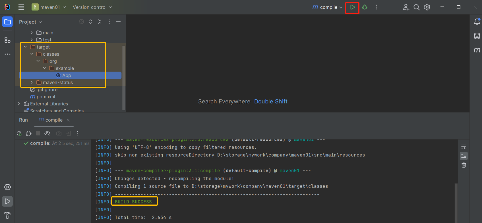Open the Services tool window
The width and height of the screenshot is (482, 223).
[x=8, y=187]
